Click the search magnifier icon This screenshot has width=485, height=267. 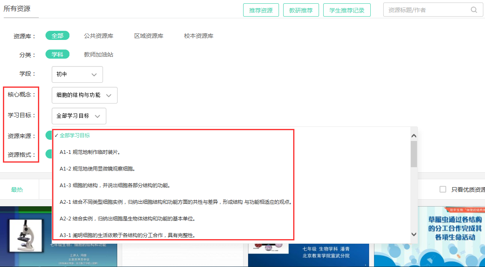[474, 10]
